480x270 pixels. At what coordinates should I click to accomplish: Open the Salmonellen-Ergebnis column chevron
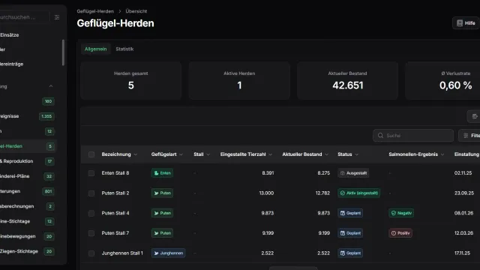[x=442, y=154]
